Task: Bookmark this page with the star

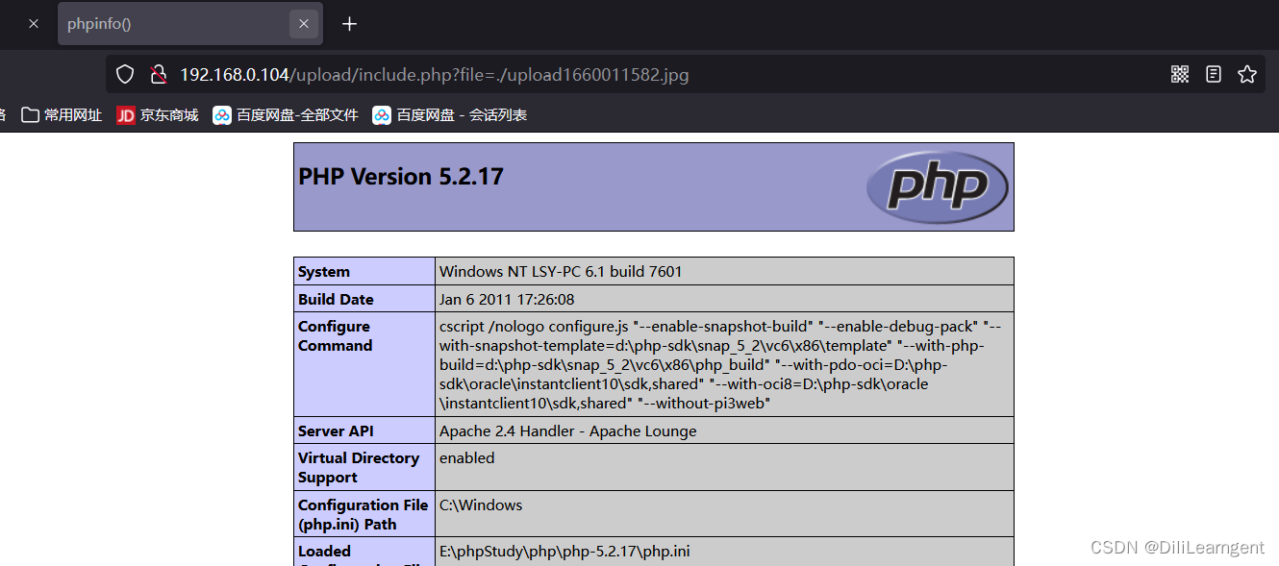Action: 1247,74
